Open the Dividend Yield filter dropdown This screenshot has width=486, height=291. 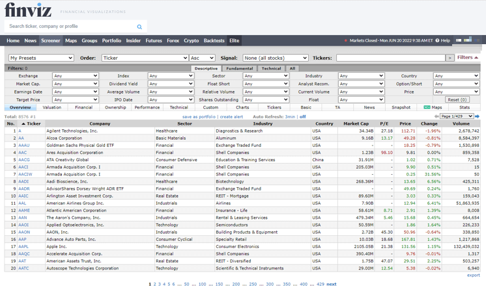pos(171,84)
